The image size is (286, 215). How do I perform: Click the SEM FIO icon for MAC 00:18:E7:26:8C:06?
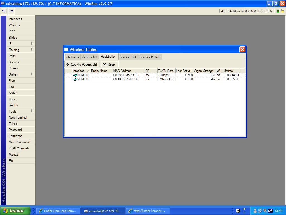[75, 79]
